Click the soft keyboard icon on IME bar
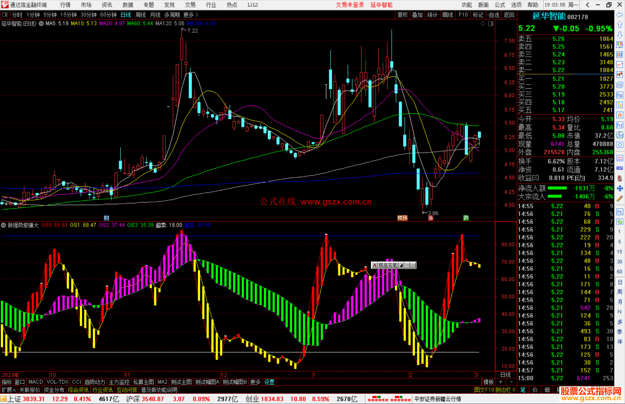The image size is (625, 404). tap(413, 265)
